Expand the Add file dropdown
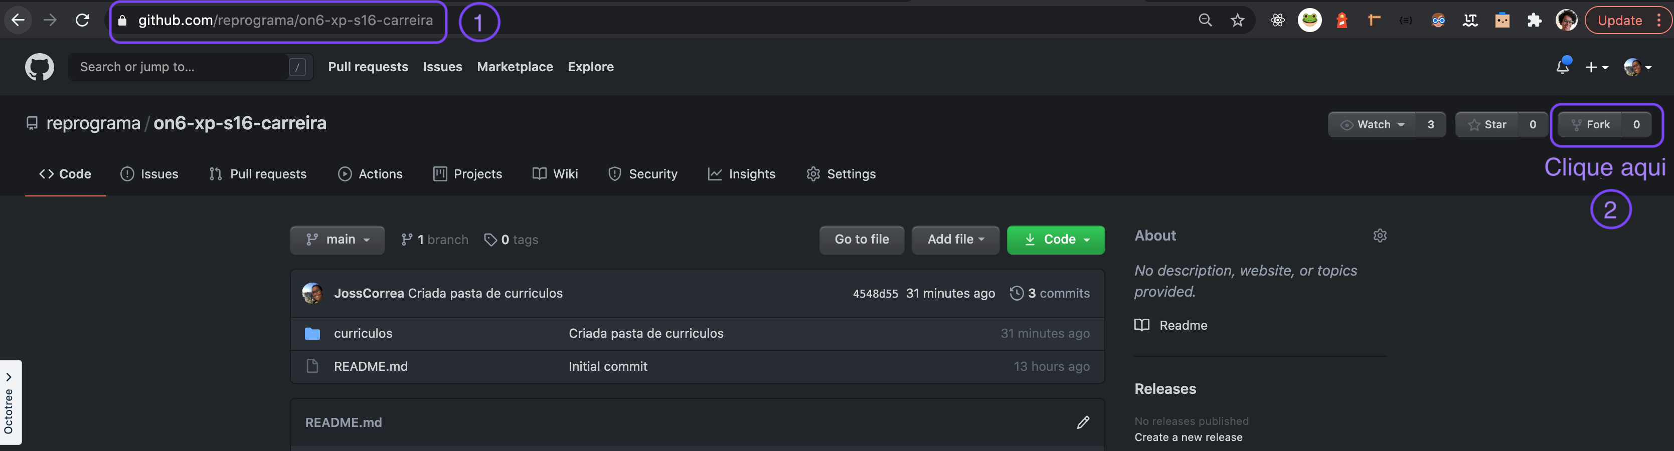The image size is (1674, 451). tap(955, 240)
